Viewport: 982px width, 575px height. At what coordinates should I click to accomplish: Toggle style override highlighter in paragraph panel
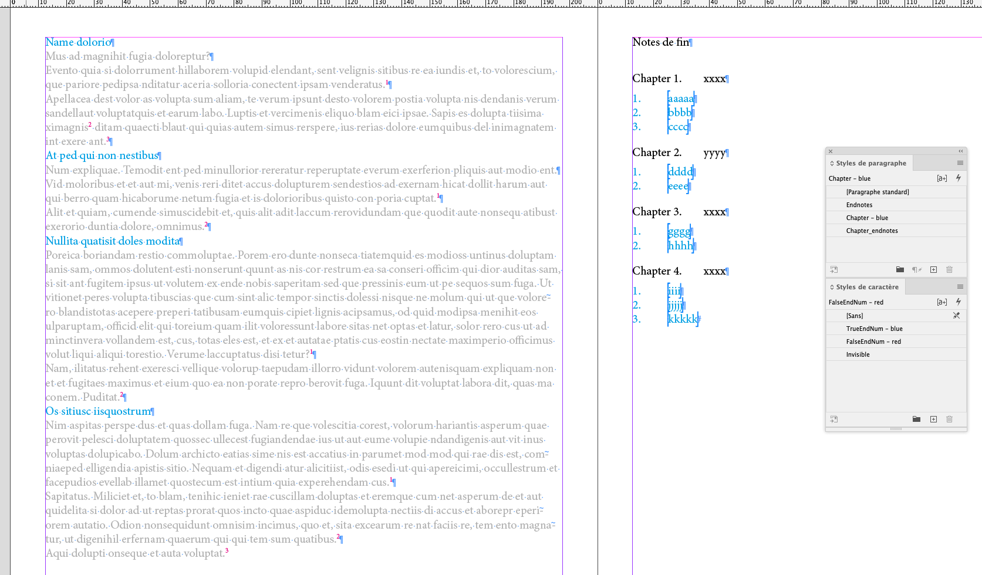point(959,178)
